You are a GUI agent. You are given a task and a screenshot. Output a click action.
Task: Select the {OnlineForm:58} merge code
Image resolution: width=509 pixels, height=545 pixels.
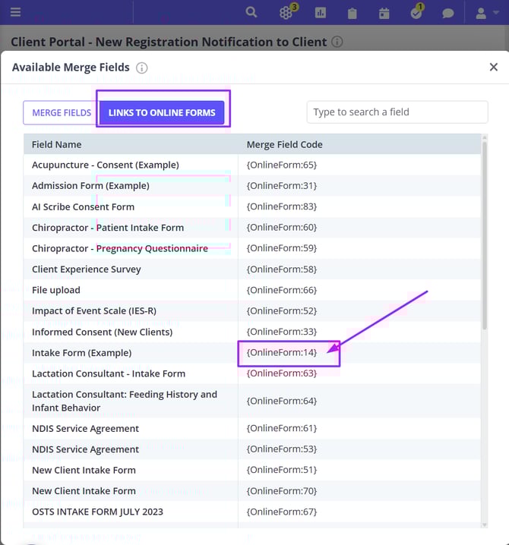(282, 269)
